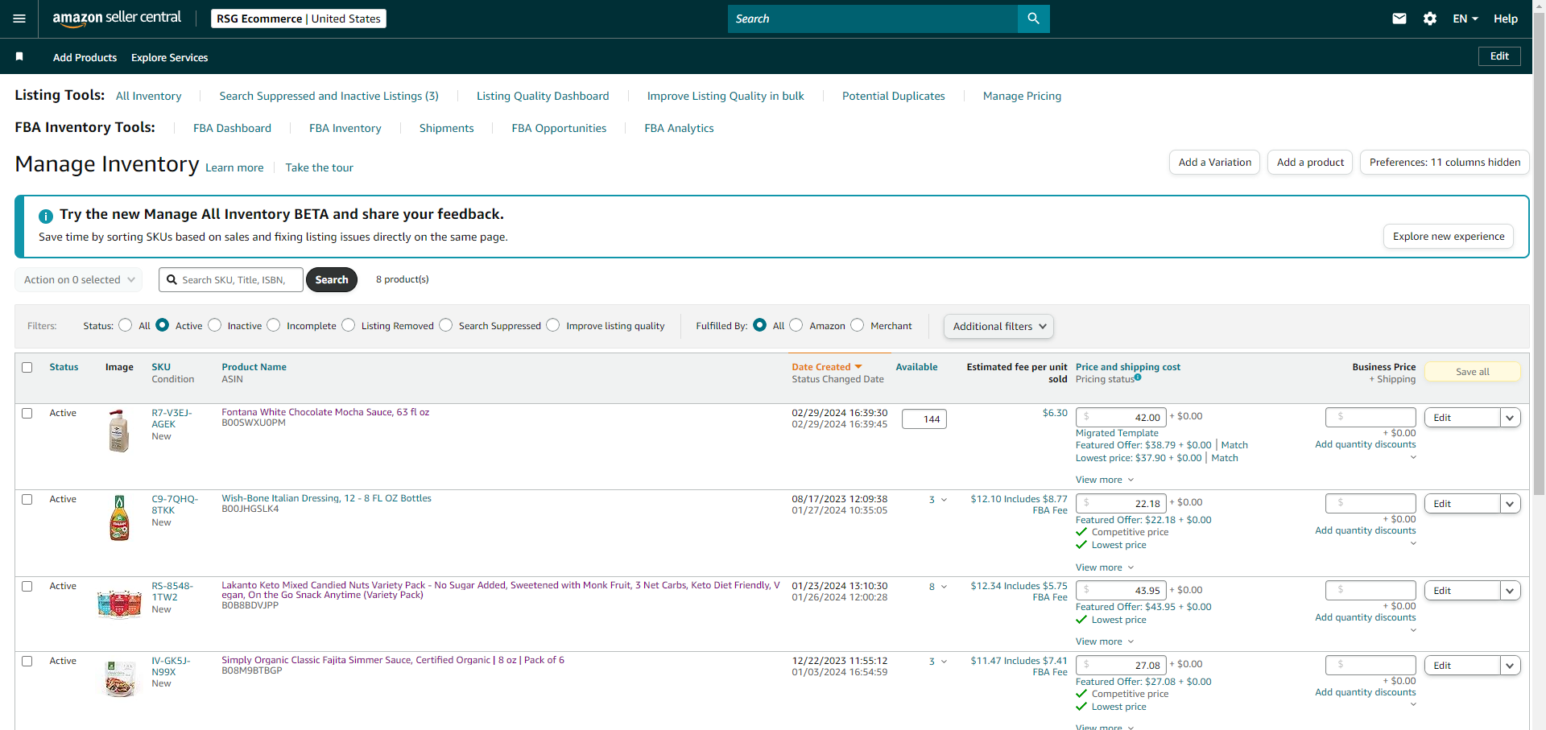Open Fontana White Chocolate Mocha Sauce link
The image size is (1546, 730).
point(325,412)
